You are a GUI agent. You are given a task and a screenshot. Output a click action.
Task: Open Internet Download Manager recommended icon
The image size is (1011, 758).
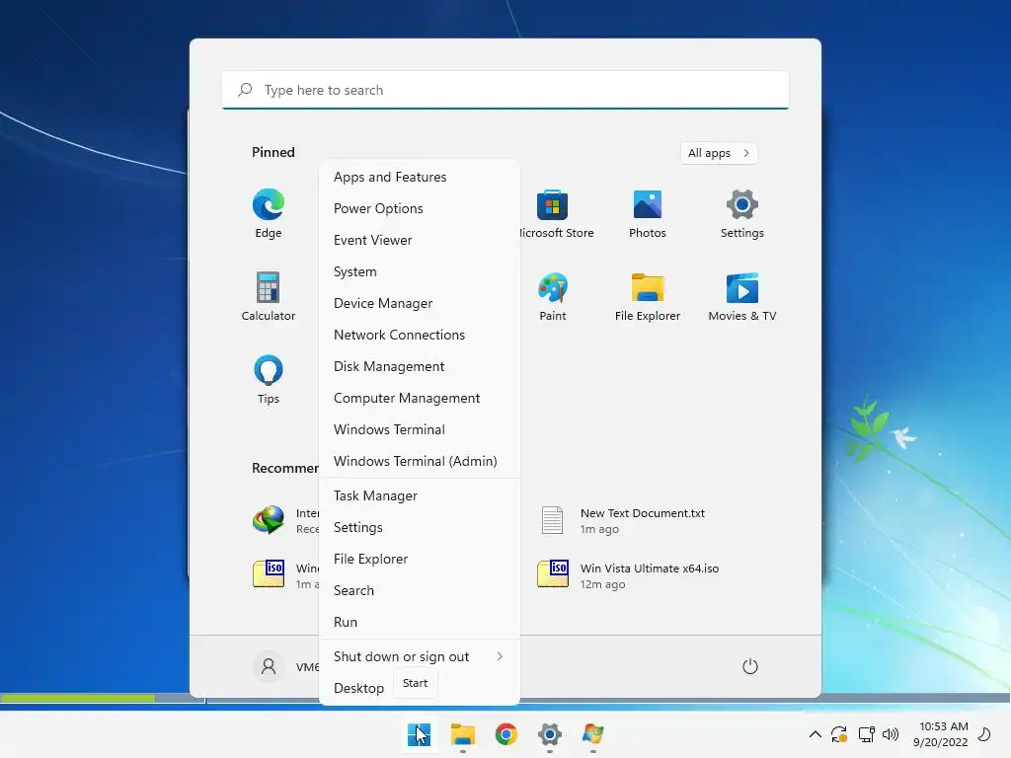point(269,520)
